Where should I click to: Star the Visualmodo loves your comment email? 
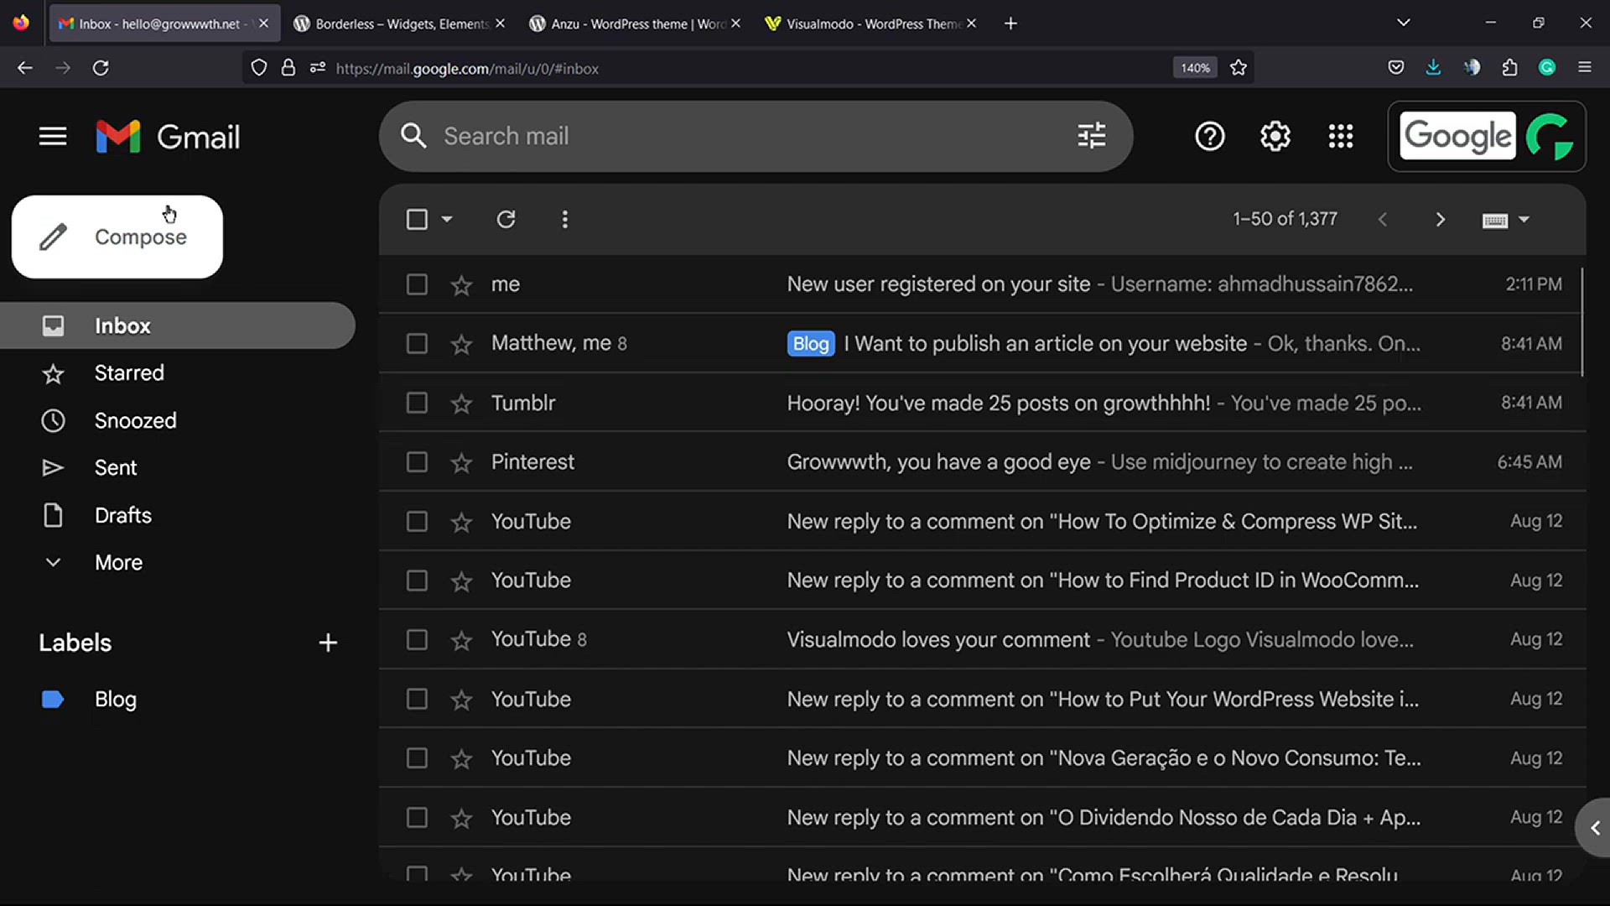(461, 640)
